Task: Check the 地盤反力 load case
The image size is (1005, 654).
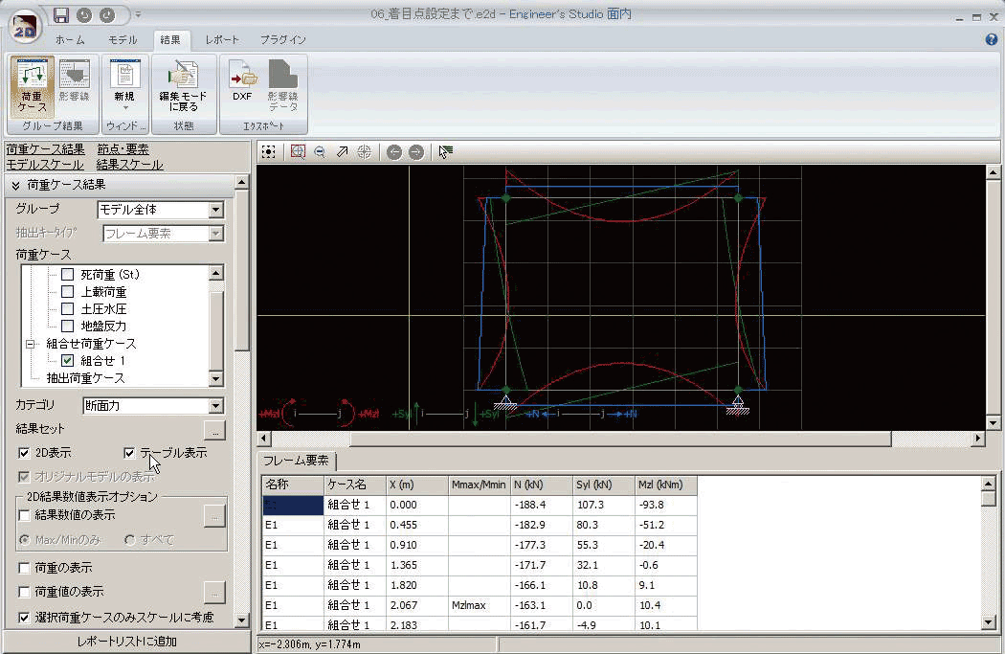Action: pos(67,327)
